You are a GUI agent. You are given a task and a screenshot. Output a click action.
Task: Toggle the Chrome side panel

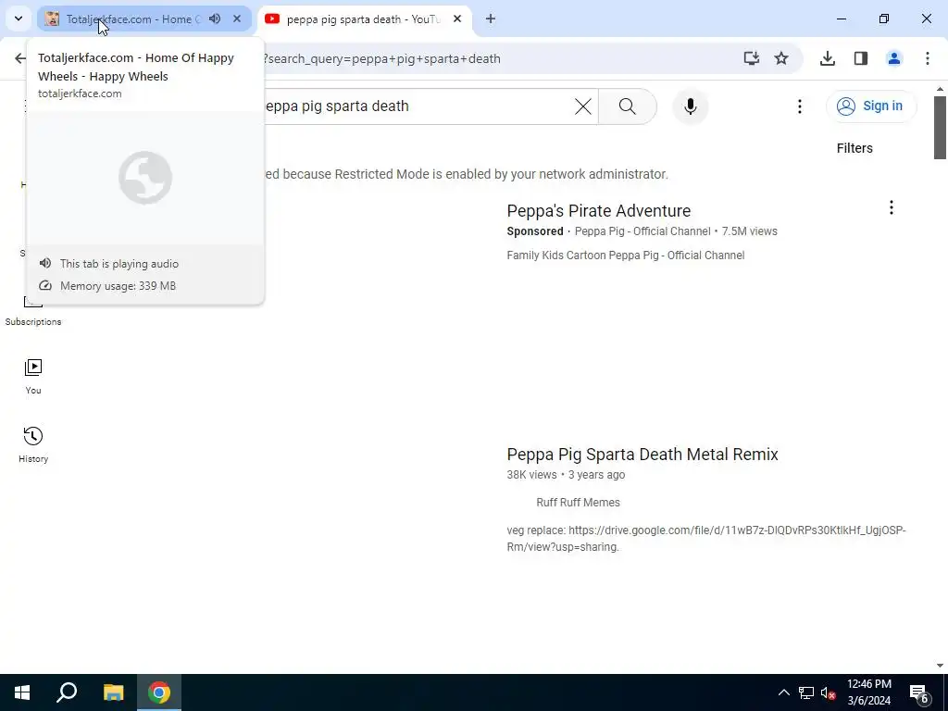[861, 58]
